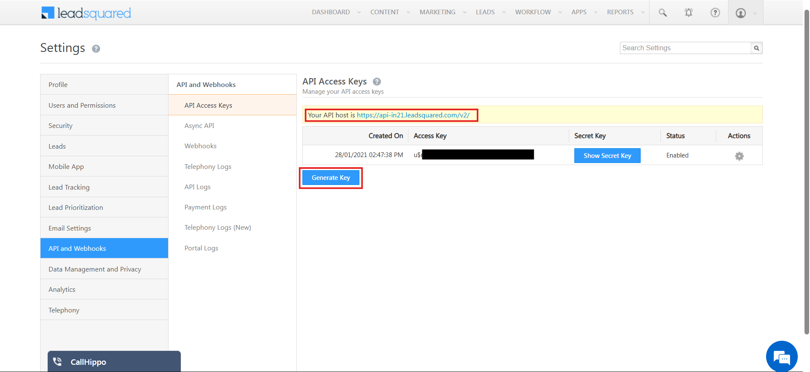Select Mobile App settings

click(x=104, y=166)
